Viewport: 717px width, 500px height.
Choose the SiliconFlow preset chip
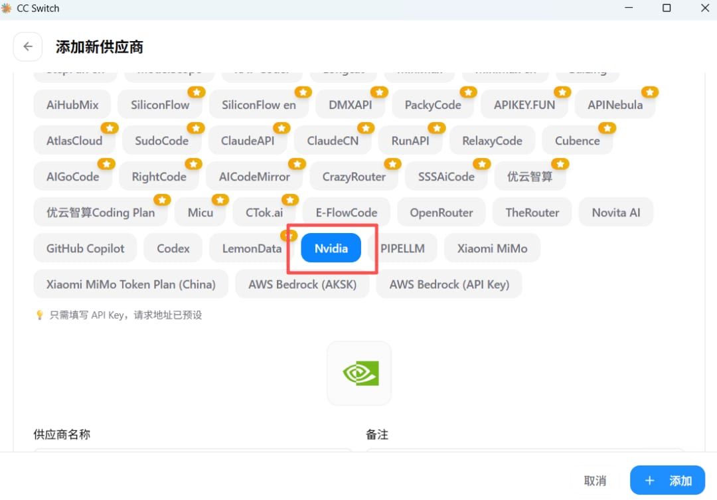click(160, 105)
